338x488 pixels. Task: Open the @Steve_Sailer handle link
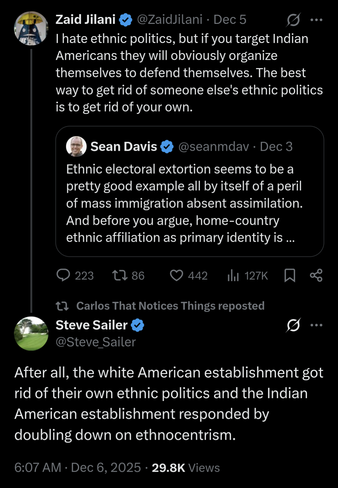(x=96, y=342)
